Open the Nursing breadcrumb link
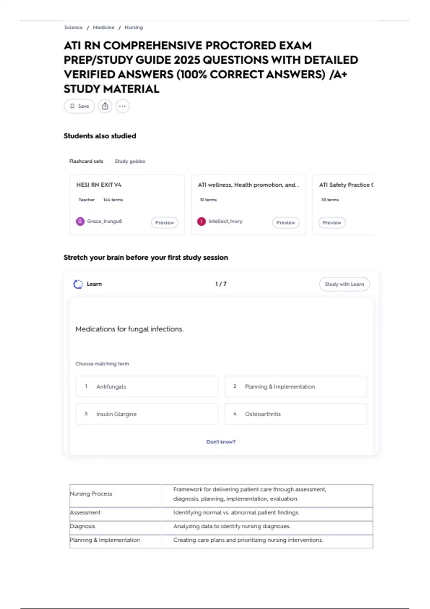This screenshot has height=609, width=430. point(134,28)
